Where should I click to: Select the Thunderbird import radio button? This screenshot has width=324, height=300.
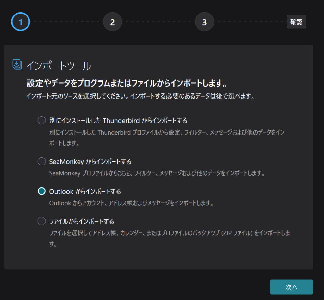pos(42,120)
